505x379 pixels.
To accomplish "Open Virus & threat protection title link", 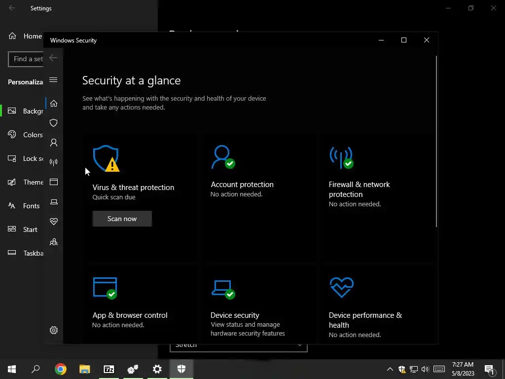I will point(133,187).
